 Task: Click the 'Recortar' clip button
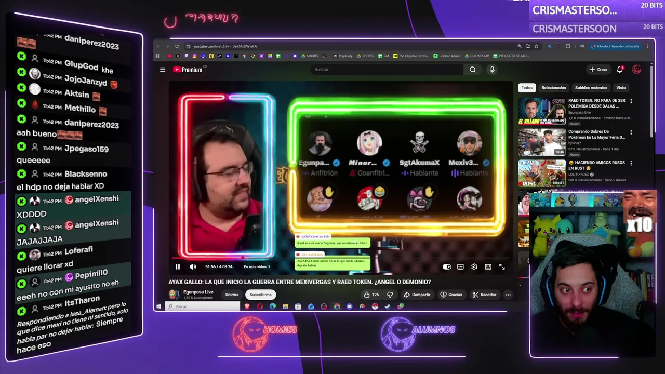pyautogui.click(x=484, y=295)
